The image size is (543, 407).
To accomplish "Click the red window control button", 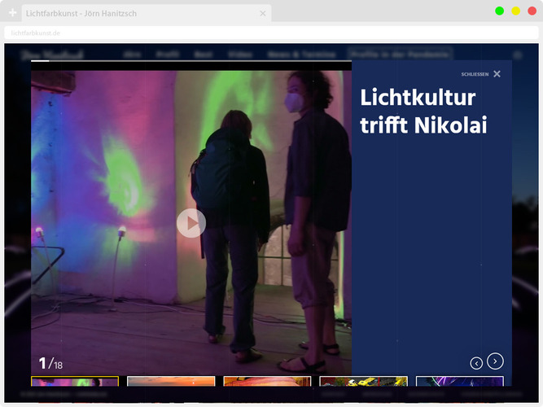I will (x=532, y=11).
